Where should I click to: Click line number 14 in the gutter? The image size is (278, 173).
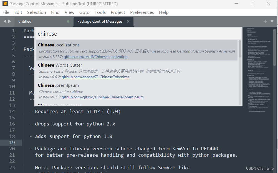click(x=12, y=111)
